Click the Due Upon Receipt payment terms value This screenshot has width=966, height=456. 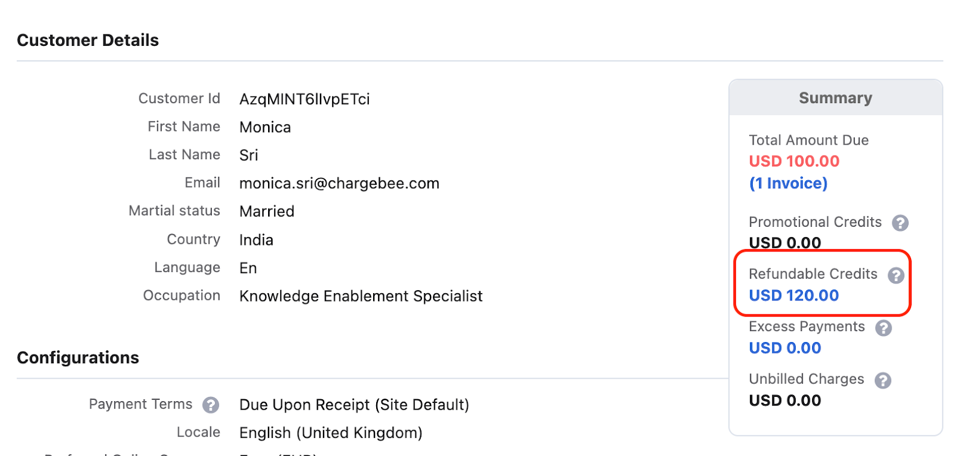tap(354, 405)
